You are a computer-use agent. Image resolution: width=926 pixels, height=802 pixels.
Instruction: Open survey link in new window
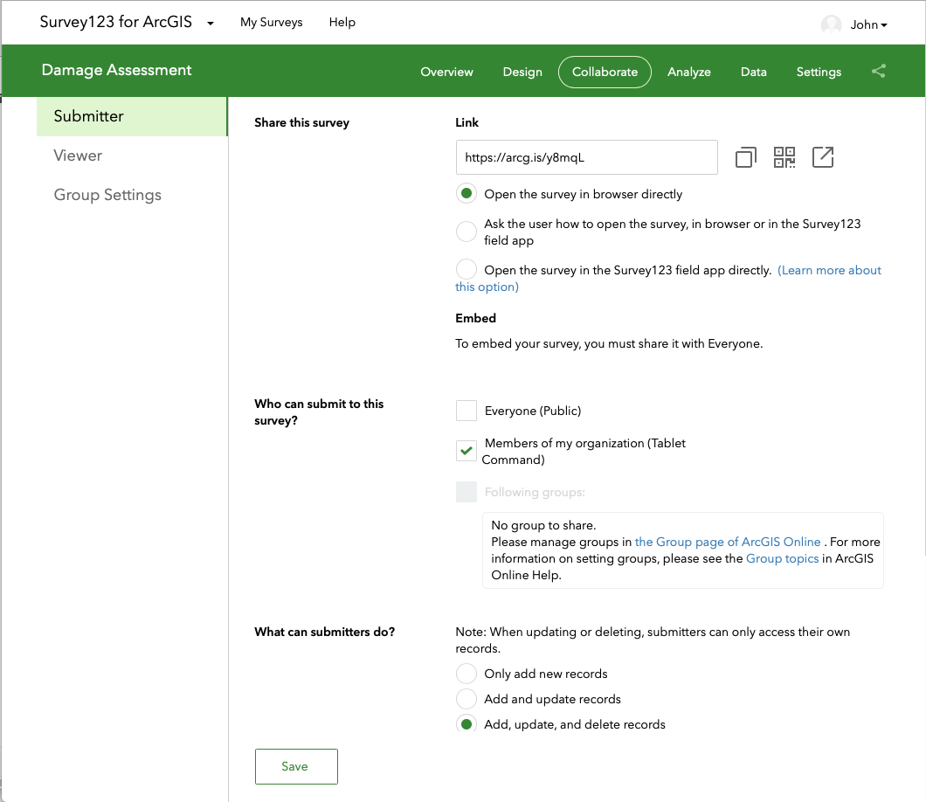click(x=823, y=157)
